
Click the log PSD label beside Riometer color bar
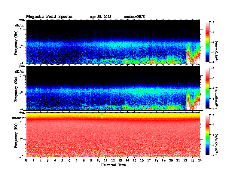217,144
